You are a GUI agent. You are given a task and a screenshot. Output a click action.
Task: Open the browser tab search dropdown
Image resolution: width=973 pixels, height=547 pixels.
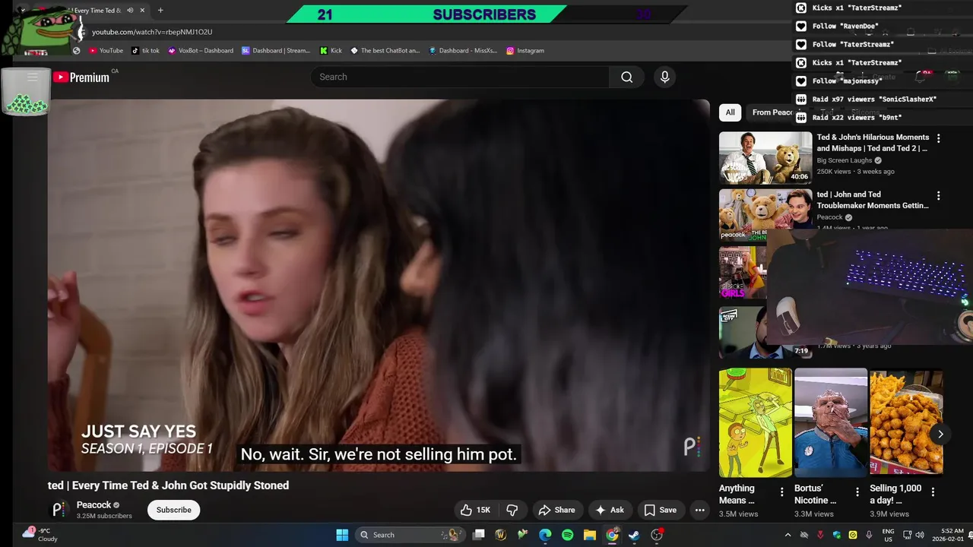tap(22, 10)
